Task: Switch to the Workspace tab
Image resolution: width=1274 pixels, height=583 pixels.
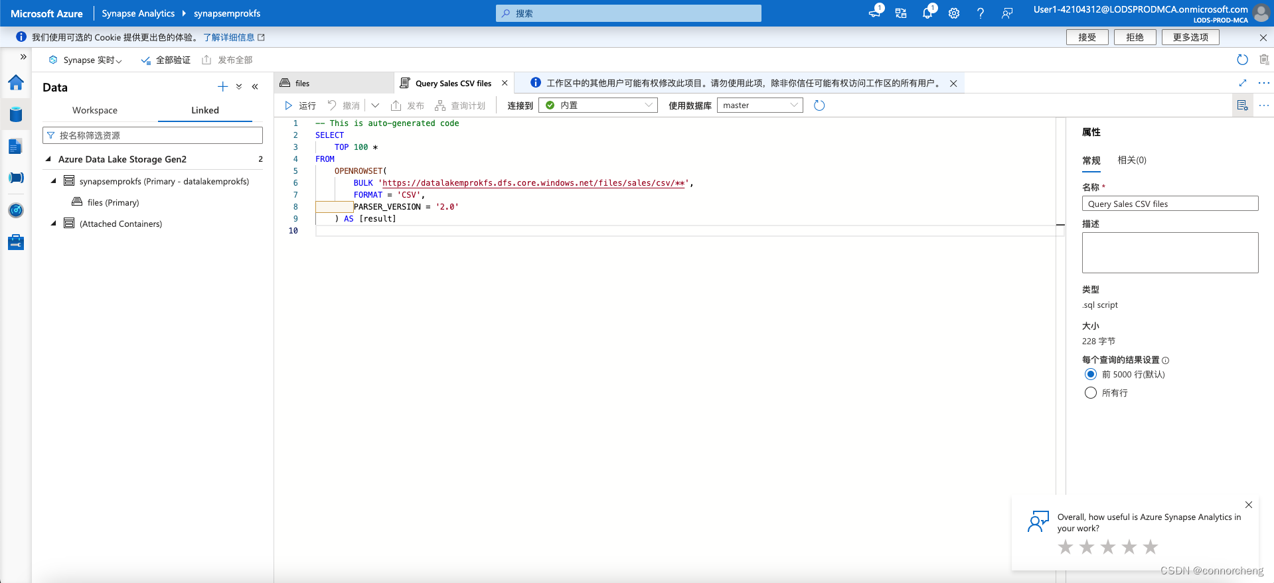Action: tap(95, 110)
